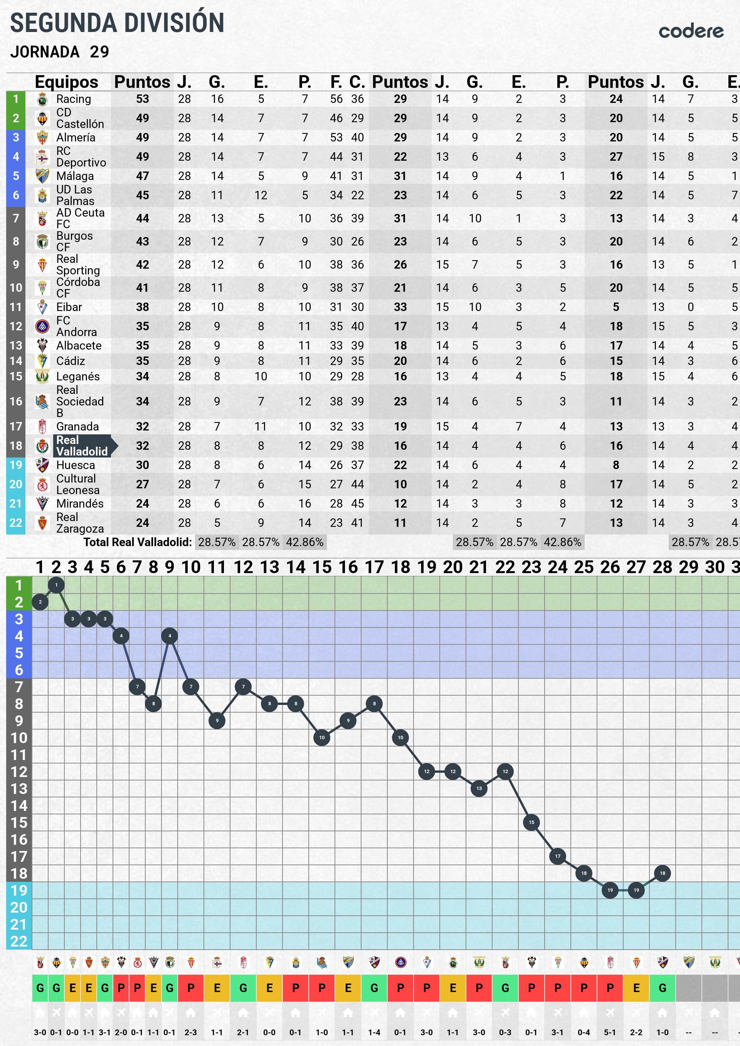Viewport: 740px width, 1046px height.
Task: Click the FC Andorra crest in the standings
Action: [42, 326]
